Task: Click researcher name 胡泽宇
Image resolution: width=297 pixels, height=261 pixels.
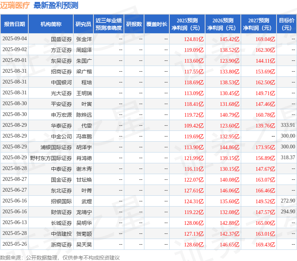Action: click(x=84, y=148)
